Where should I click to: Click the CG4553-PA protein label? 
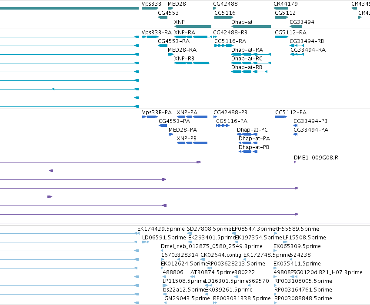click(174, 121)
